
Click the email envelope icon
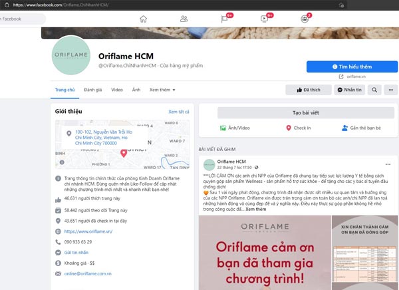58,274
